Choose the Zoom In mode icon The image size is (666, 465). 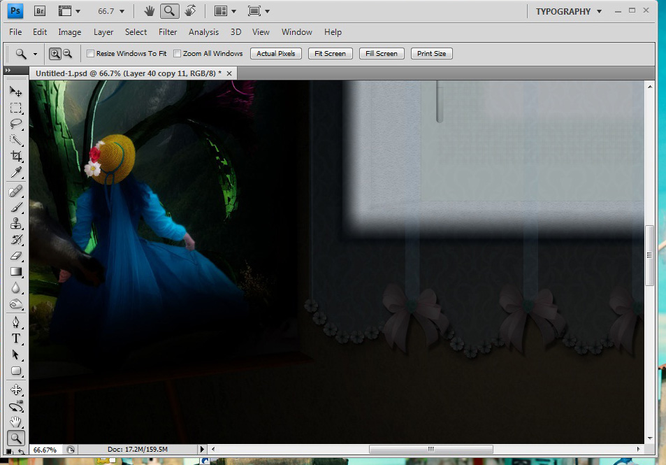click(x=55, y=54)
